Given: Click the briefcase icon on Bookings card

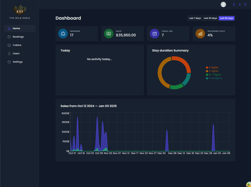Looking at the screenshot, I should point(63,34).
